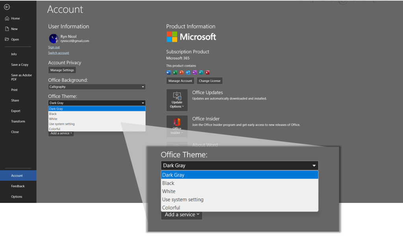403x236 pixels.
Task: Click the Office Insider icon button
Action: (177, 126)
